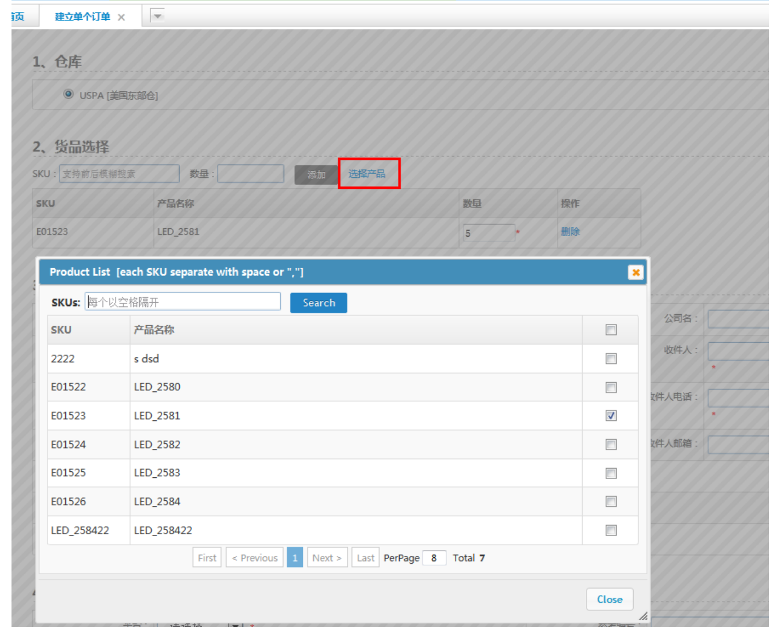
Task: Check the E01525 LED_2583 row checkbox
Action: (611, 473)
